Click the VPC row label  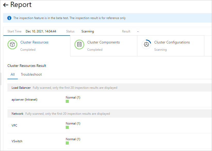click(x=14, y=126)
